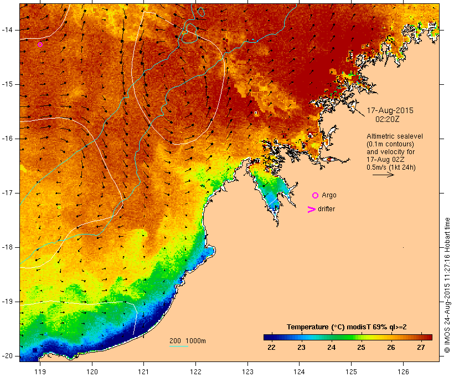Viewport: 454px width, 377px height.
Task: Click the latitude axis label -14
Action: click(7, 30)
